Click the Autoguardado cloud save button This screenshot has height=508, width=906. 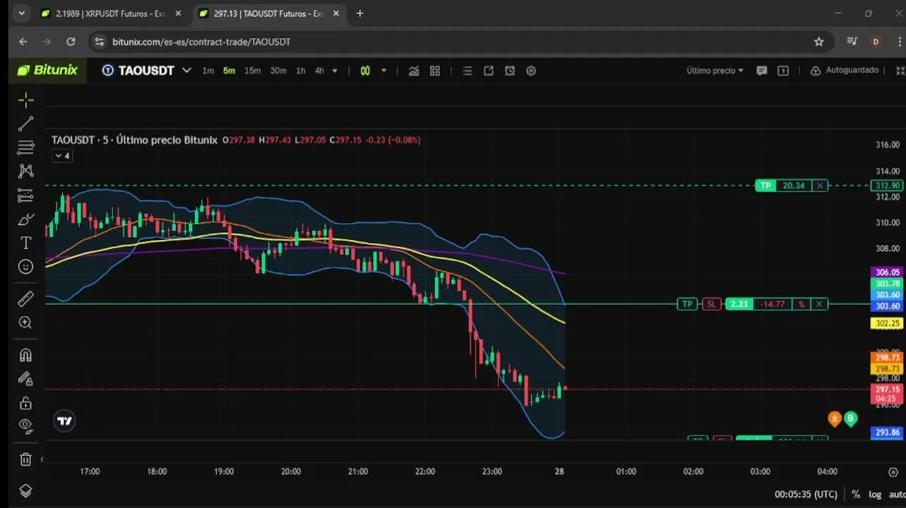(x=845, y=71)
